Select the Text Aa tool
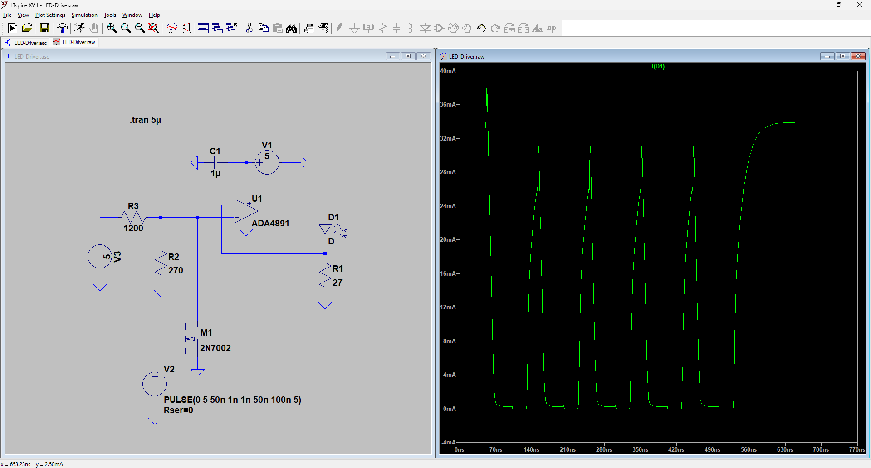The width and height of the screenshot is (871, 468). pyautogui.click(x=538, y=28)
